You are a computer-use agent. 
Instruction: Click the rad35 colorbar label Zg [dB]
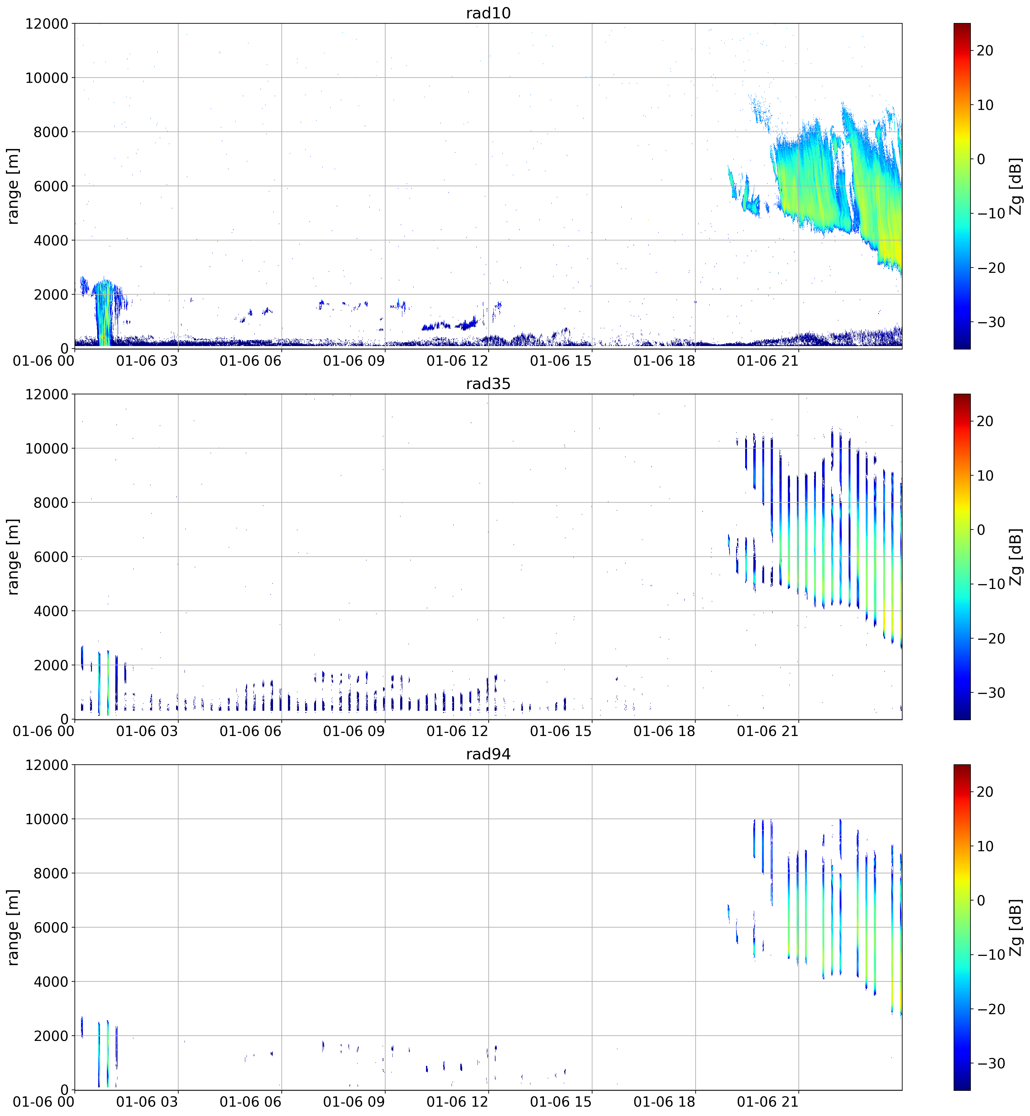point(1016,557)
